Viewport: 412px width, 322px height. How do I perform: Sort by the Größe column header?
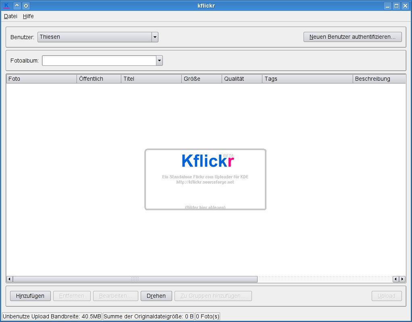tap(202, 79)
